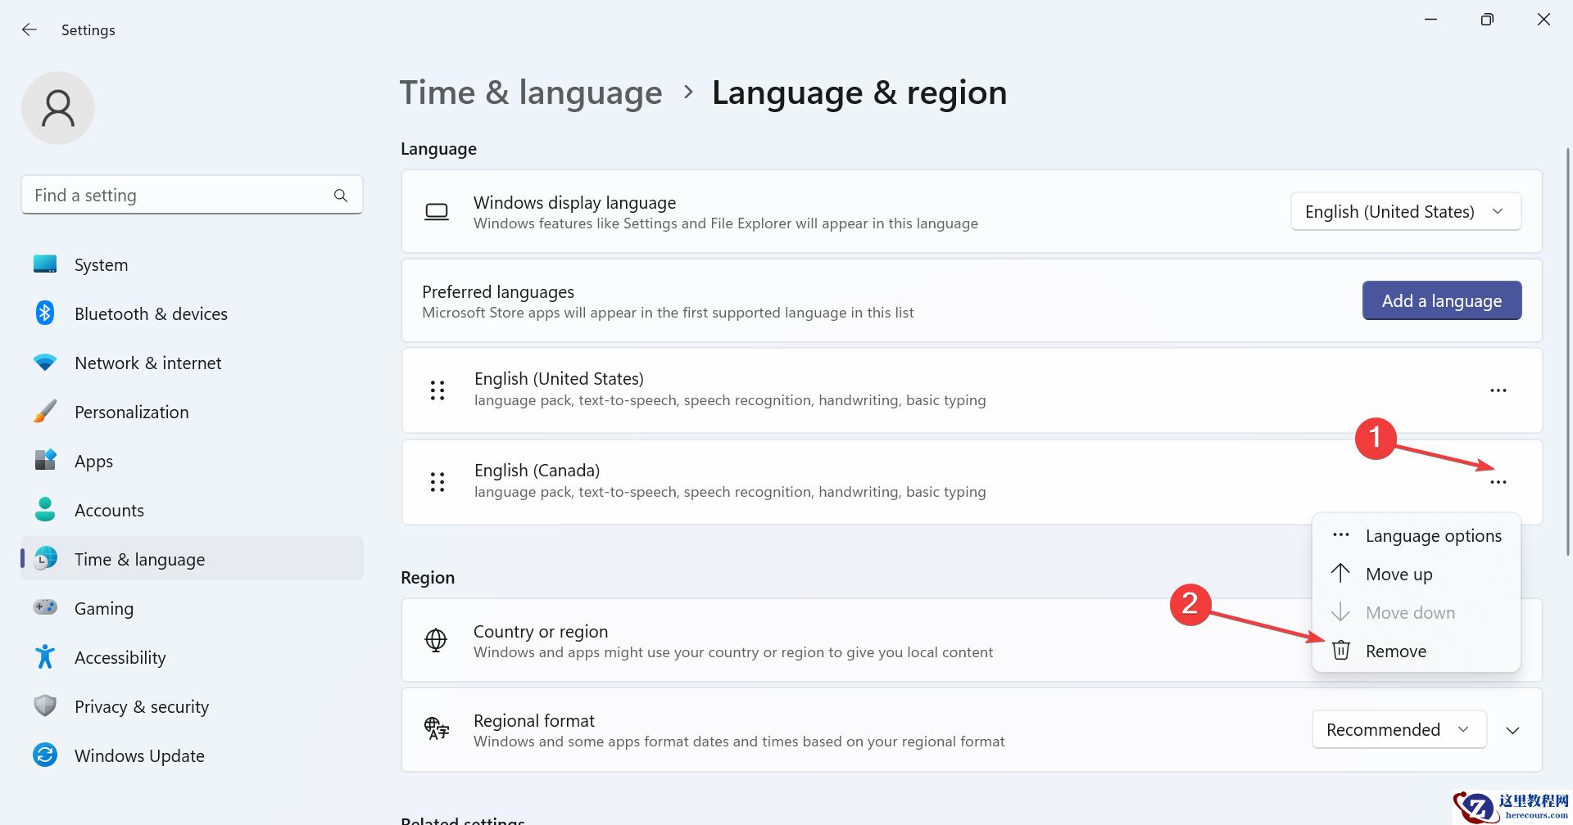Click the Move up arrow icon
Viewport: 1573px width, 825px height.
1341,574
